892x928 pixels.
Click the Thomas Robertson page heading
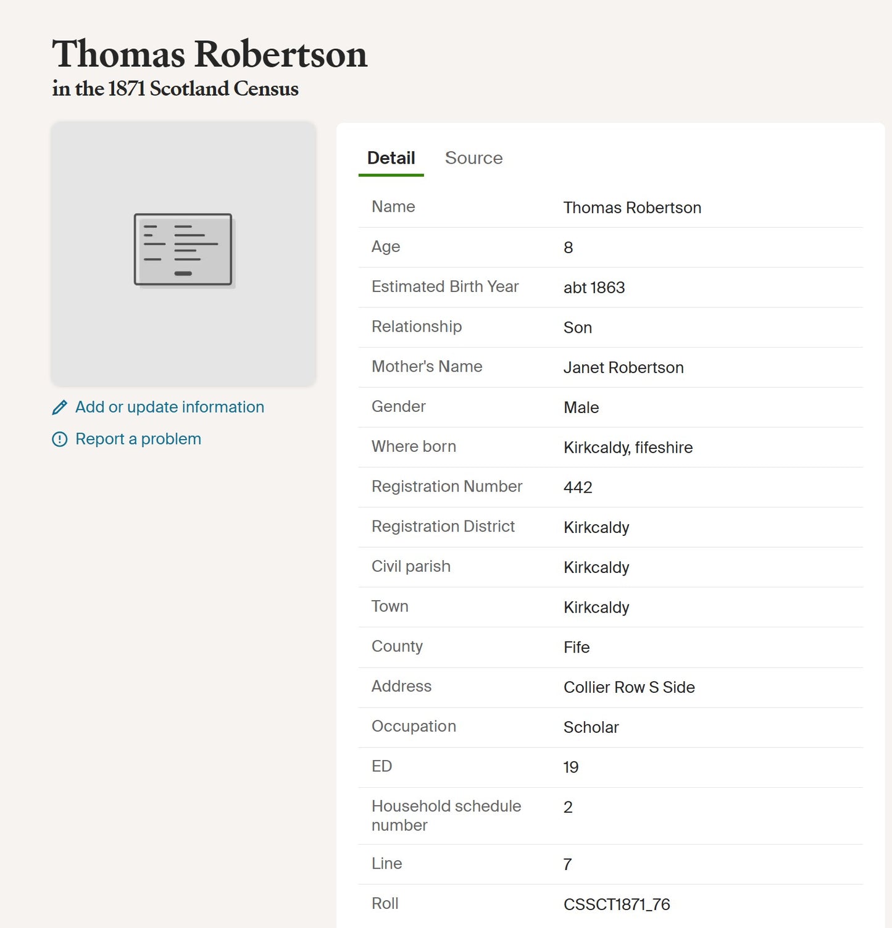[x=209, y=54]
